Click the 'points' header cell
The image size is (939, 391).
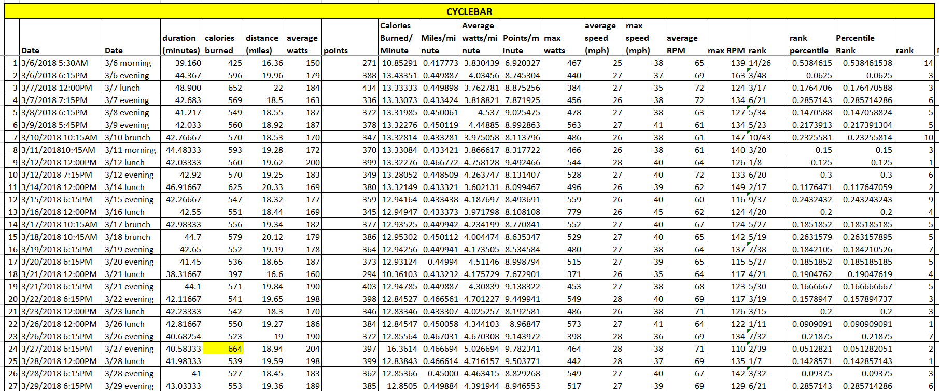[x=349, y=37]
